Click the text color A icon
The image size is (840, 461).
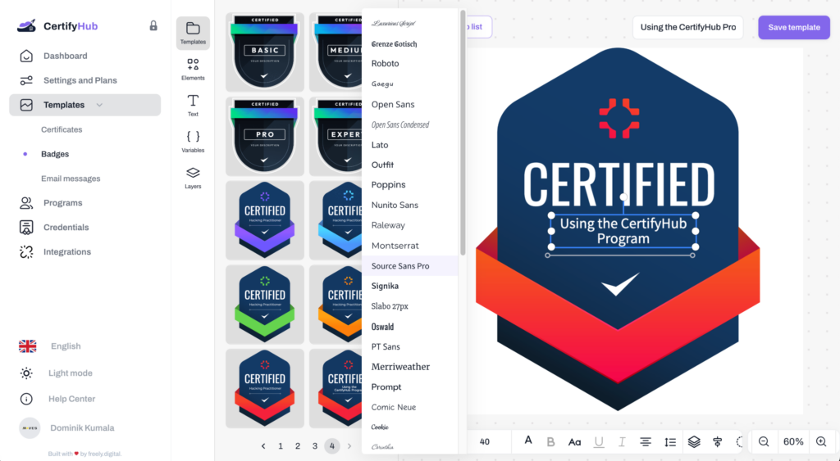528,441
